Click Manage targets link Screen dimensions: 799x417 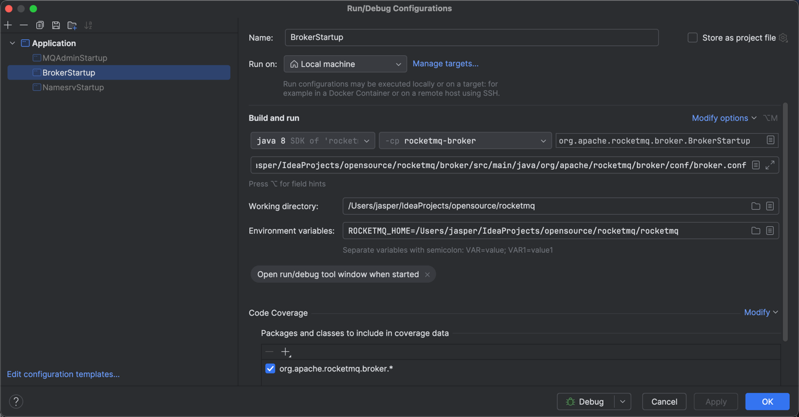[x=445, y=63]
